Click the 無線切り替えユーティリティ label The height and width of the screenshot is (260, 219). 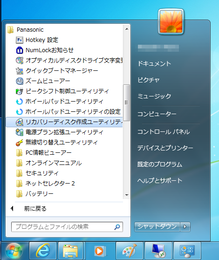click(62, 143)
